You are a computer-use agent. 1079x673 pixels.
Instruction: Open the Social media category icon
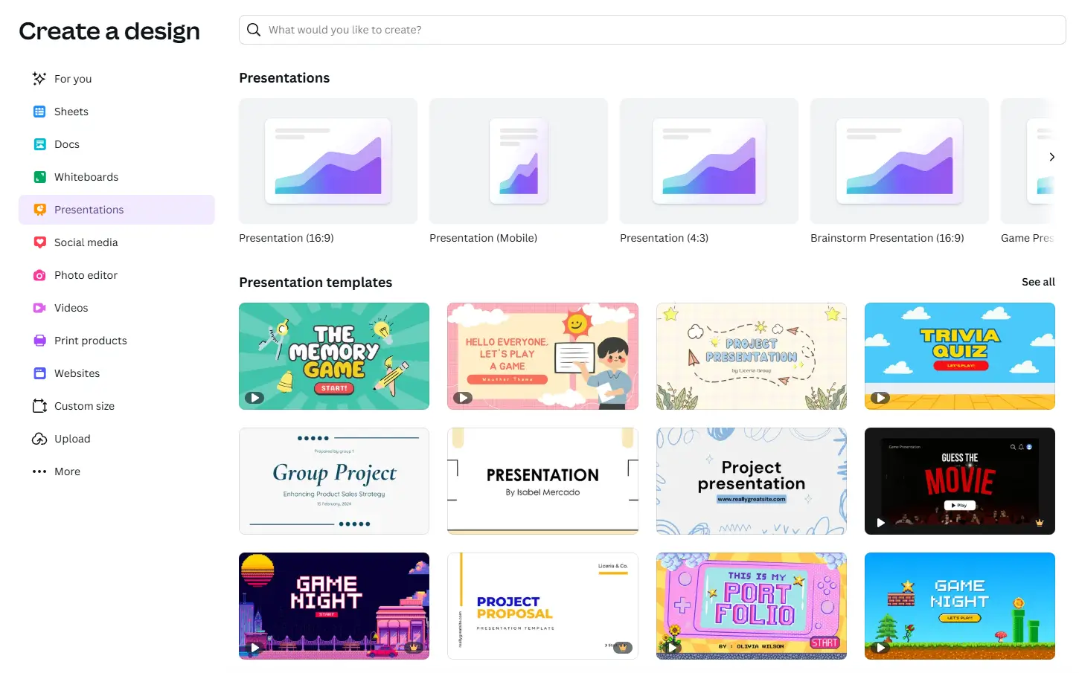coord(39,242)
